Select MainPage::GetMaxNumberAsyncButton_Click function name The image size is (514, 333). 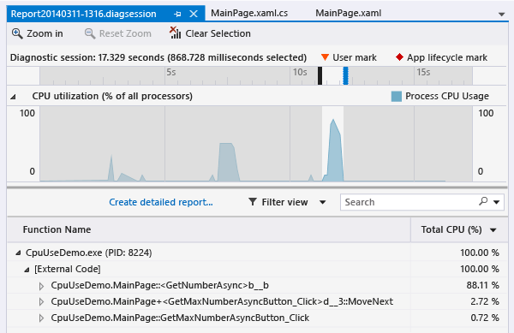pyautogui.click(x=180, y=318)
